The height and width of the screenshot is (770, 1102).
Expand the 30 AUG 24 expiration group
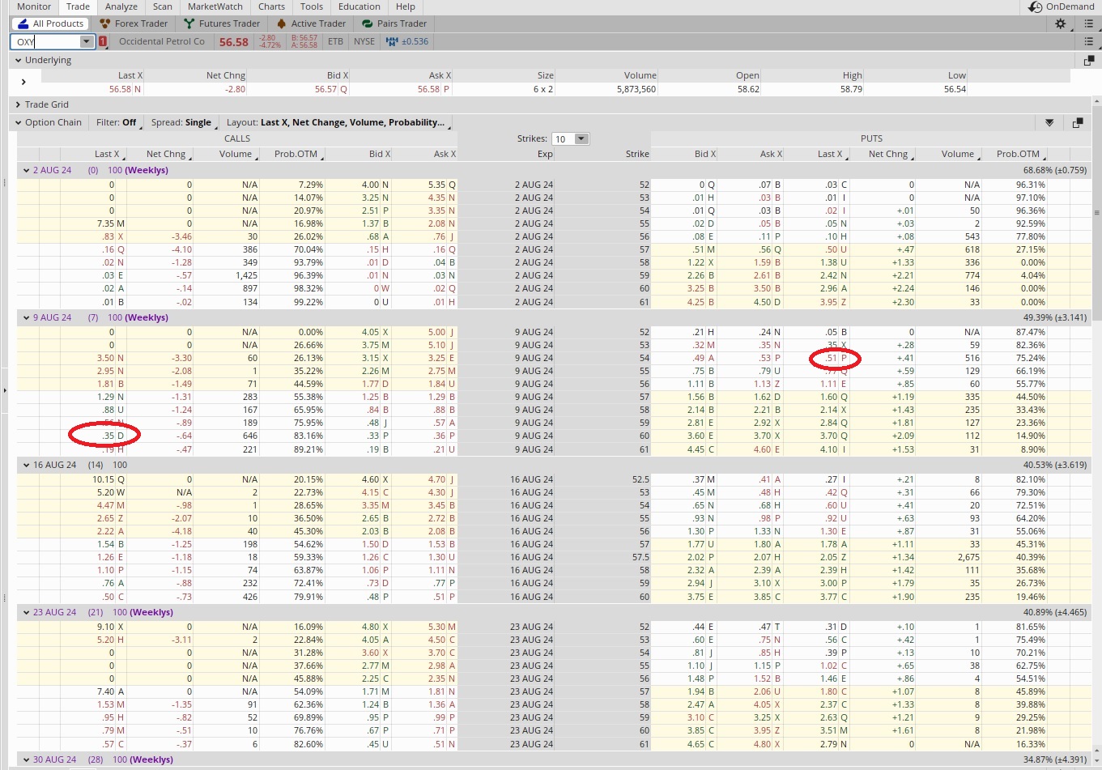26,760
